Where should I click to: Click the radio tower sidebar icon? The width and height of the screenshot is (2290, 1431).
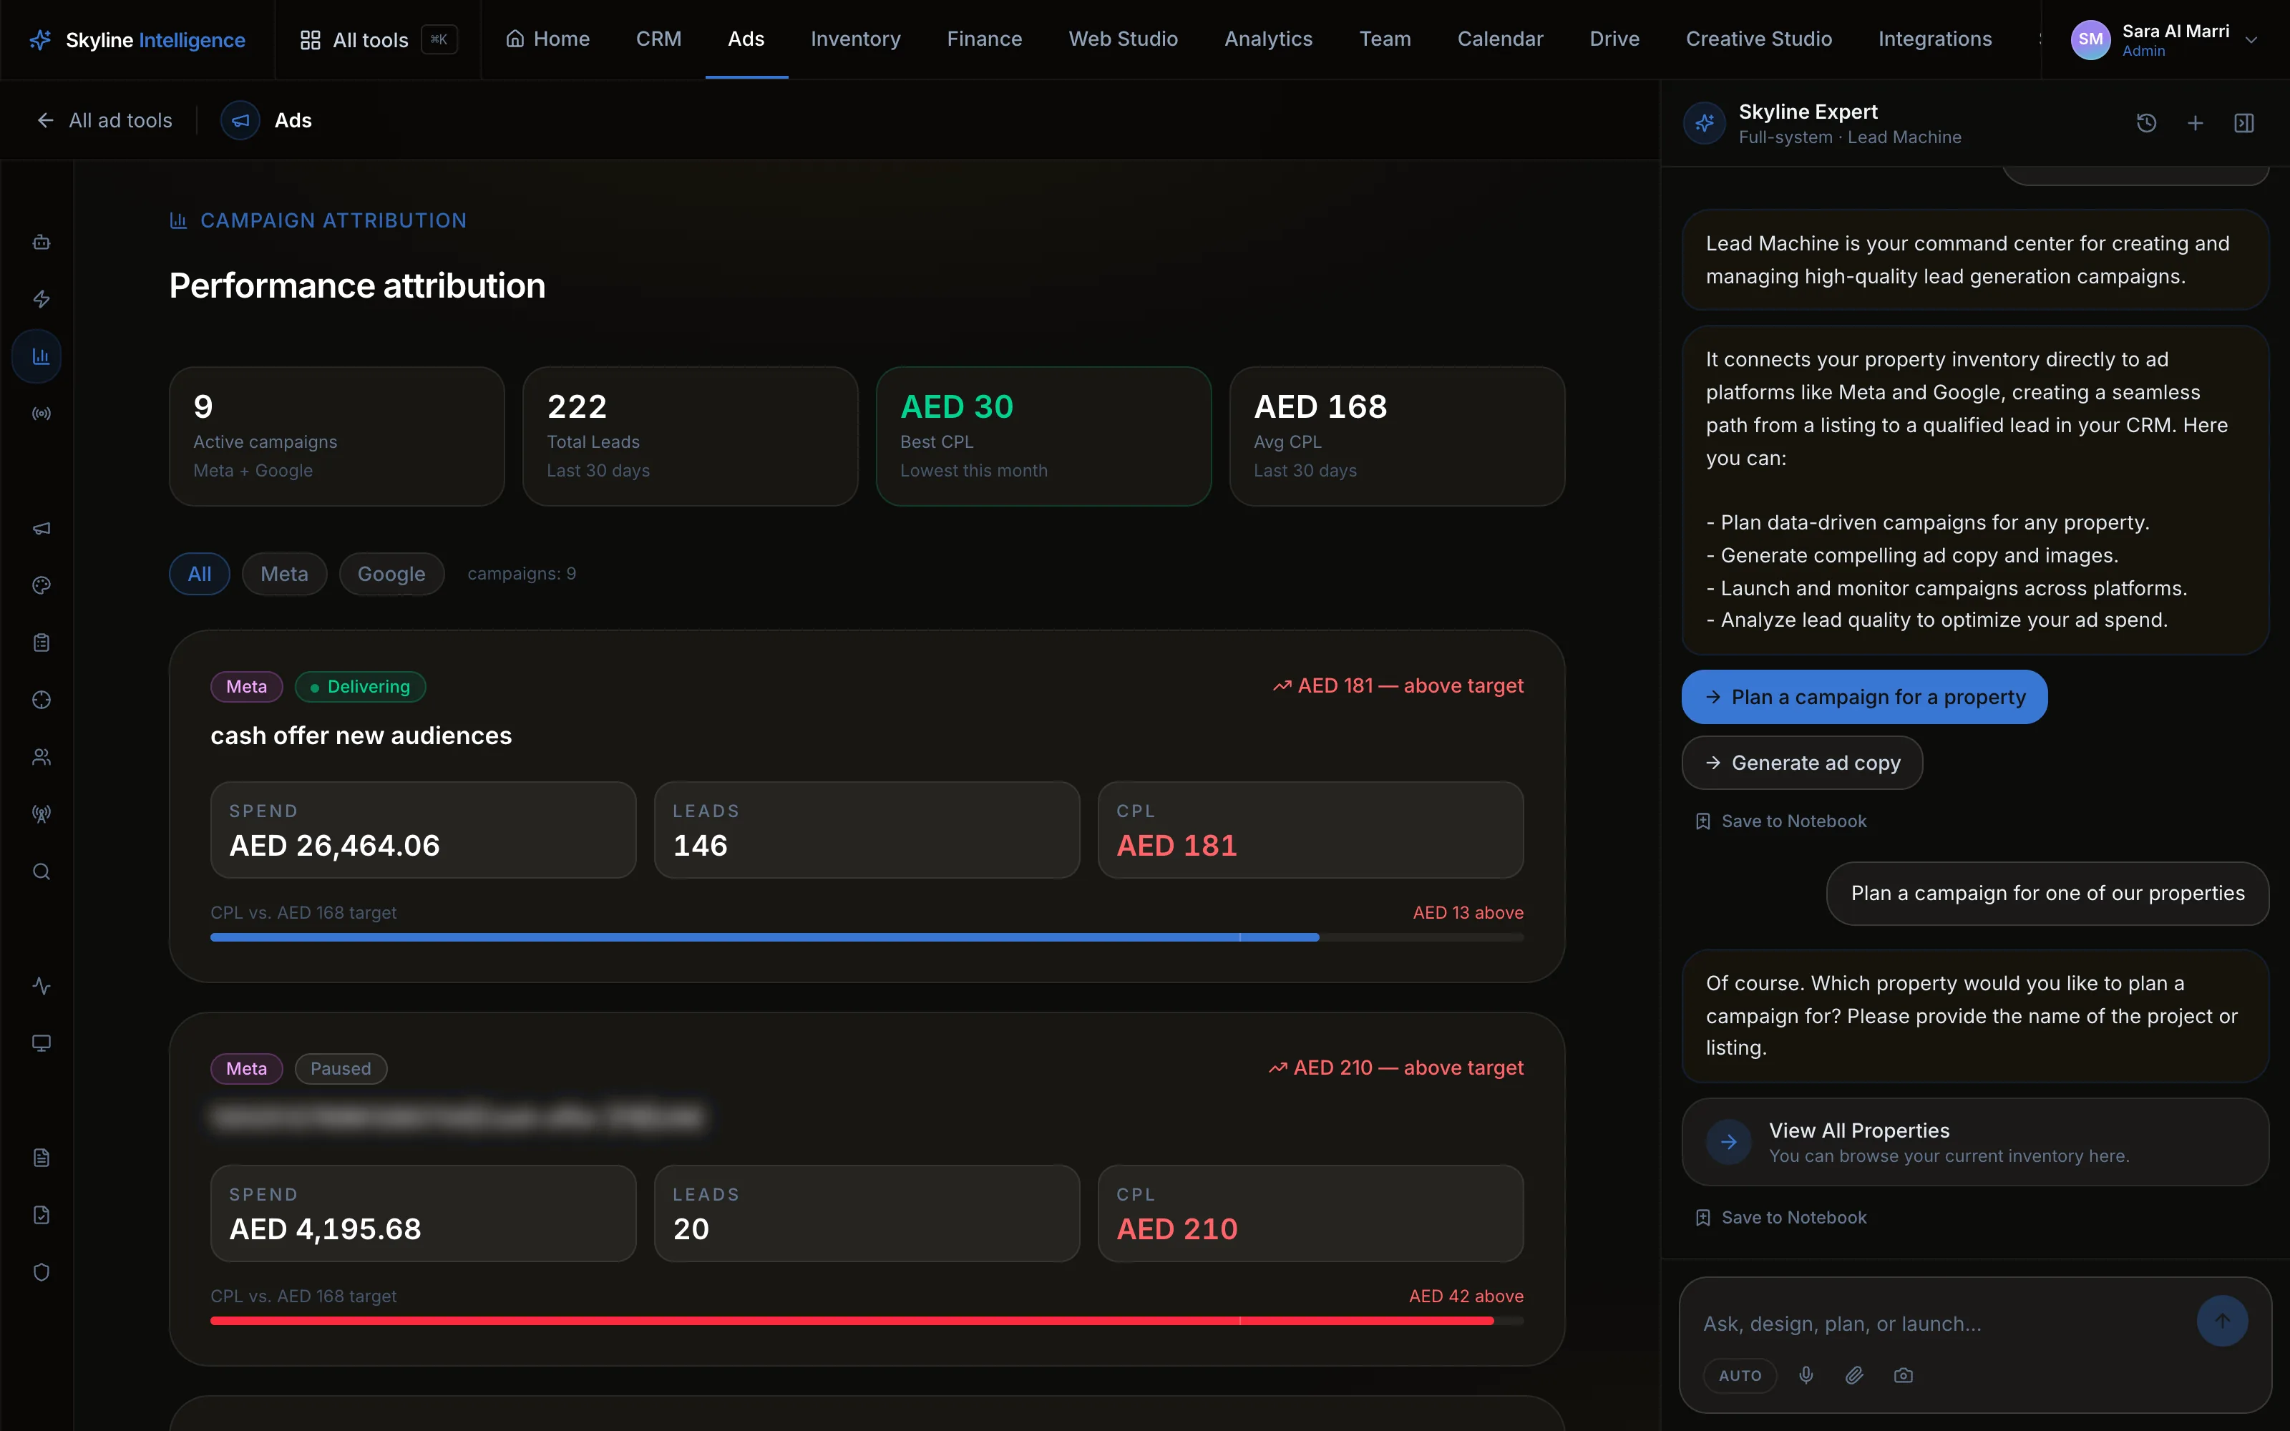(x=41, y=814)
